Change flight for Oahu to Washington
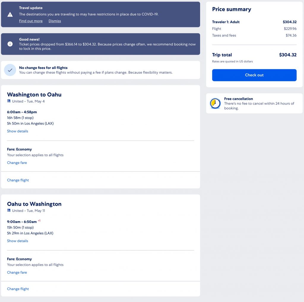Viewport: 304px width, 302px height. click(18, 289)
